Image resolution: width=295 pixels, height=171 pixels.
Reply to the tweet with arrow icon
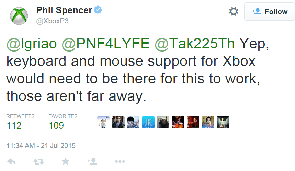pyautogui.click(x=11, y=161)
